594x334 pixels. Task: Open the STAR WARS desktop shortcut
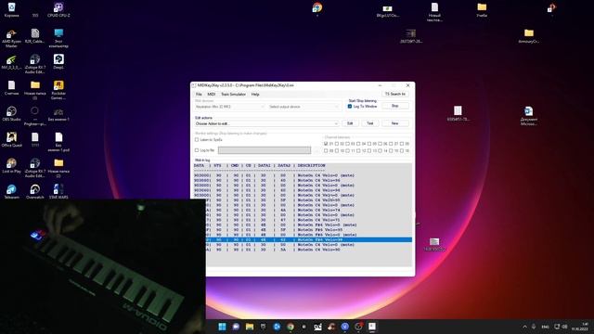58,192
